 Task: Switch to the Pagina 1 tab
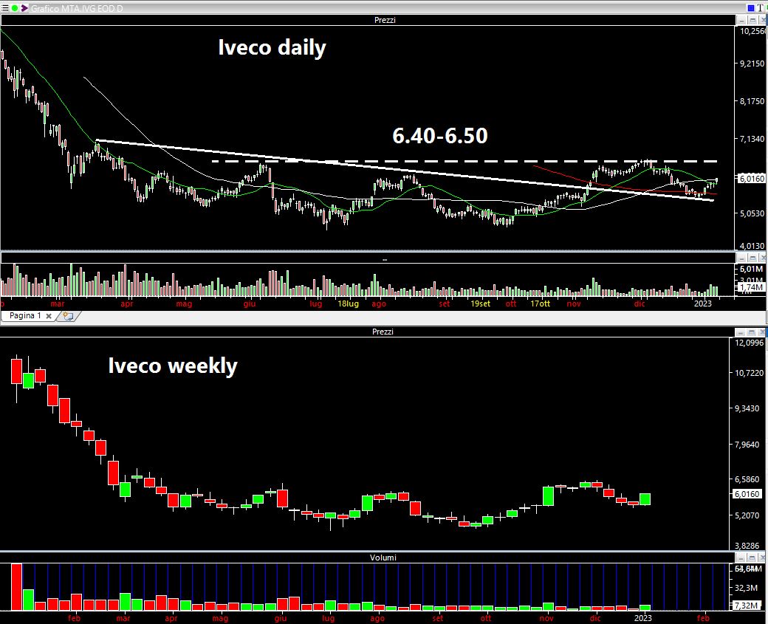click(25, 316)
